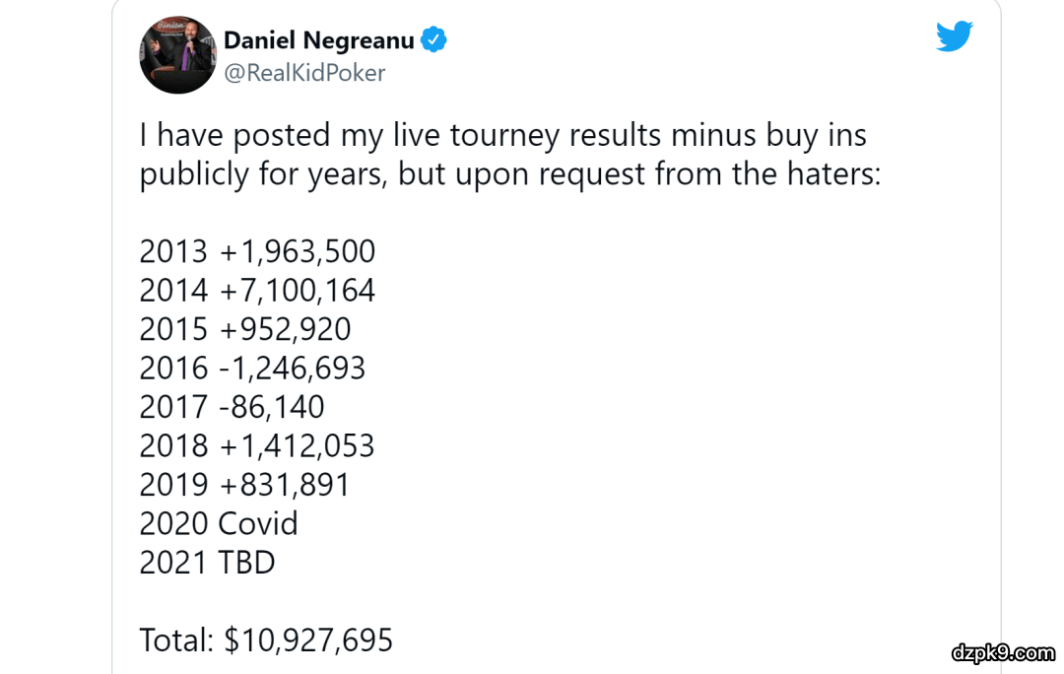The height and width of the screenshot is (674, 1064).
Task: Click the word "Total:" at the bottom
Action: pyautogui.click(x=176, y=640)
